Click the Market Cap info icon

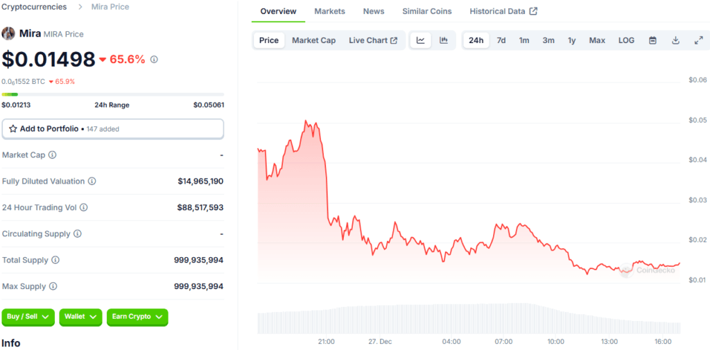(53, 155)
